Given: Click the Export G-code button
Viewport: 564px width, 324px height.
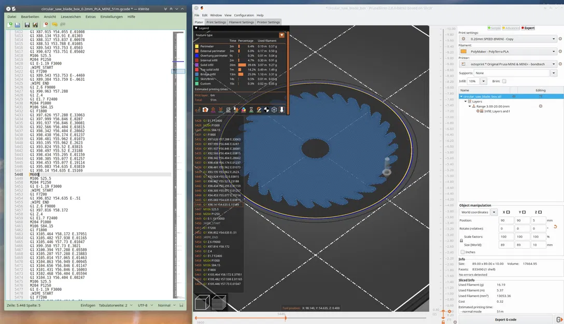Looking at the screenshot, I should click(x=506, y=319).
